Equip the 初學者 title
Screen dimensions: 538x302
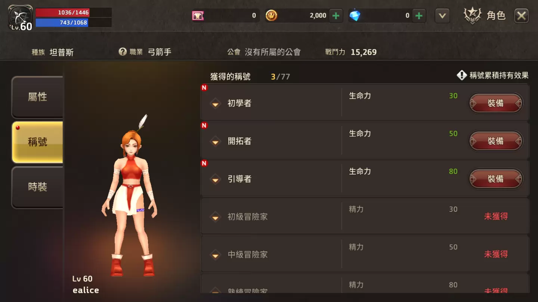click(x=496, y=103)
